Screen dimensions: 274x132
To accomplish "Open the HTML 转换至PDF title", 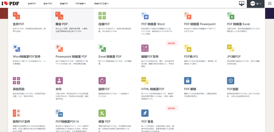I will (153, 89).
